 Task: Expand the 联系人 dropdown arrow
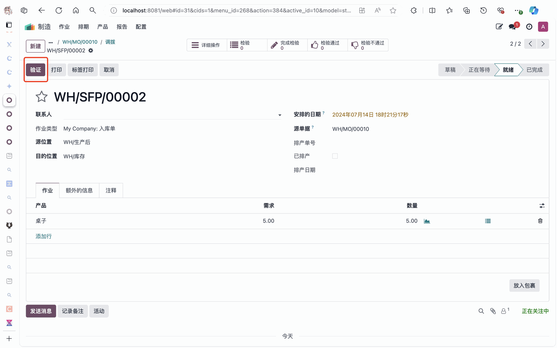pyautogui.click(x=280, y=115)
